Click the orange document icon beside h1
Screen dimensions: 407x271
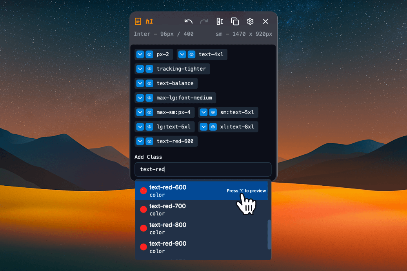(138, 21)
